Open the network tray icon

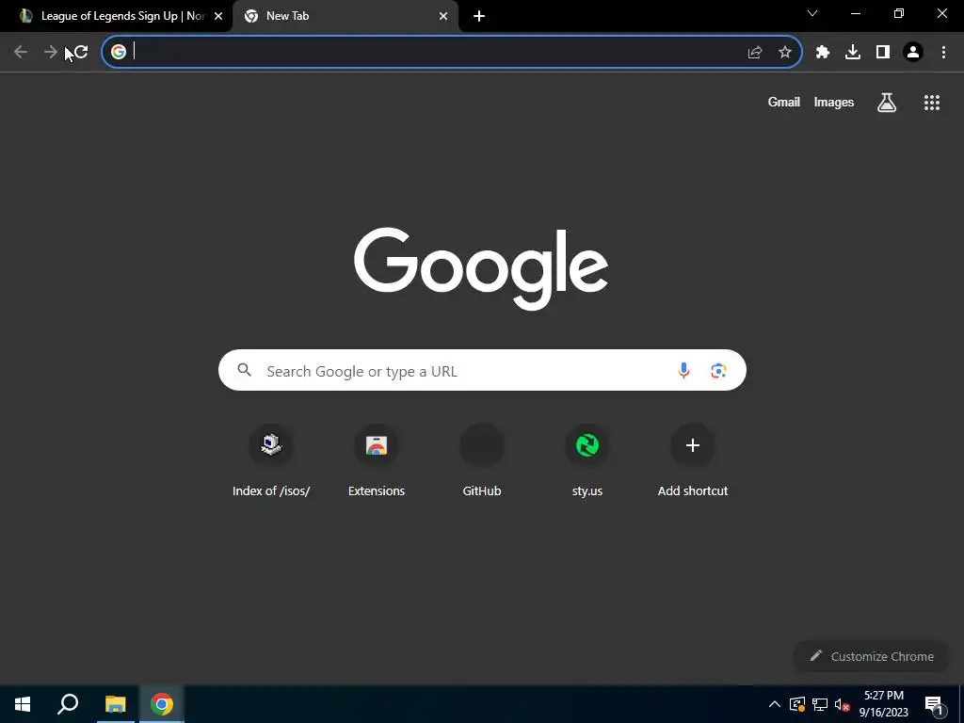[x=820, y=704]
